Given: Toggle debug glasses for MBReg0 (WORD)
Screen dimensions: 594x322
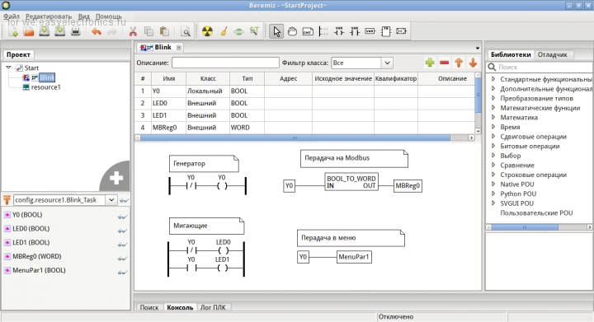Looking at the screenshot, I should click(122, 259).
